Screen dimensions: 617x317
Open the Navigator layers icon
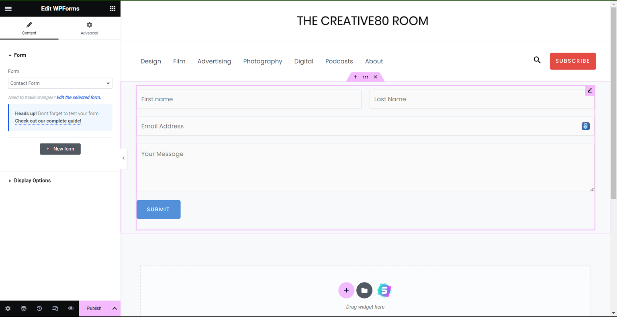coord(23,308)
